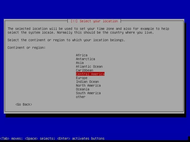Choose Antarctica in the region list

click(x=85, y=59)
